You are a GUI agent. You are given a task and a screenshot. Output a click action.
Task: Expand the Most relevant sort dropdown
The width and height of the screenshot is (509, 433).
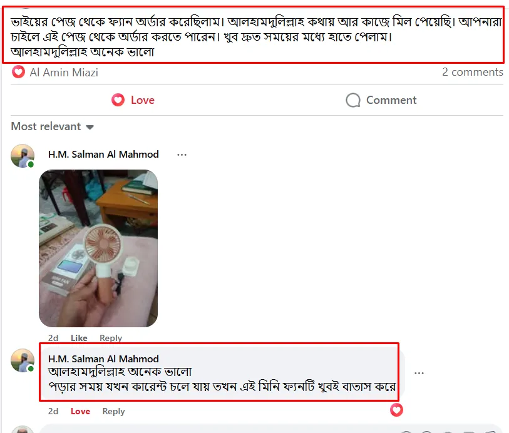point(52,126)
